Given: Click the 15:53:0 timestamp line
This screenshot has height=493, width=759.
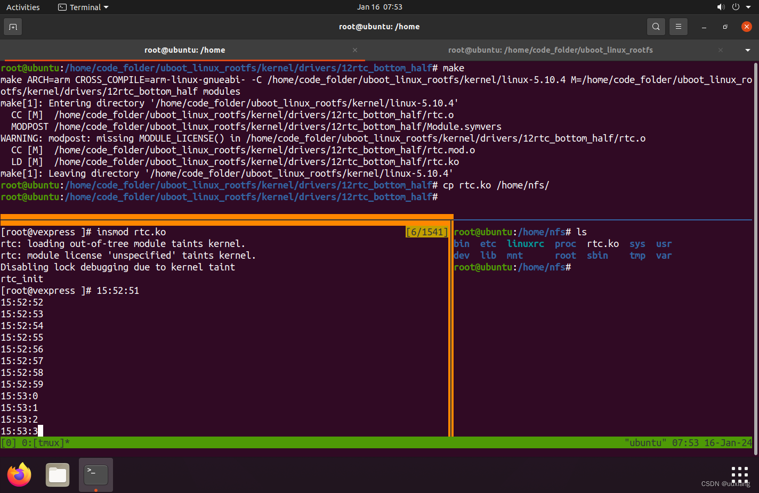Looking at the screenshot, I should point(19,396).
